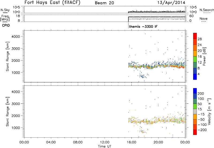Click the "08:00" time tick label

[78, 142]
